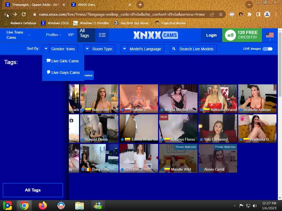Open the browser side panel
Image resolution: width=282 pixels, height=211 pixels.
258,14
